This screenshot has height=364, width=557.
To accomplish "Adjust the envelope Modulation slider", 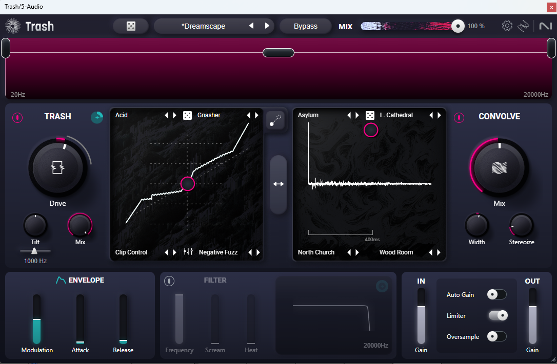I will click(x=36, y=319).
